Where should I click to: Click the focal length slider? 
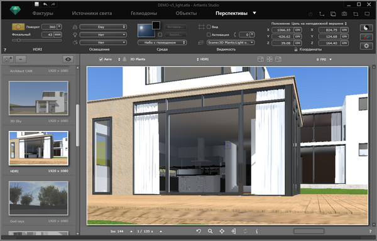(37, 41)
